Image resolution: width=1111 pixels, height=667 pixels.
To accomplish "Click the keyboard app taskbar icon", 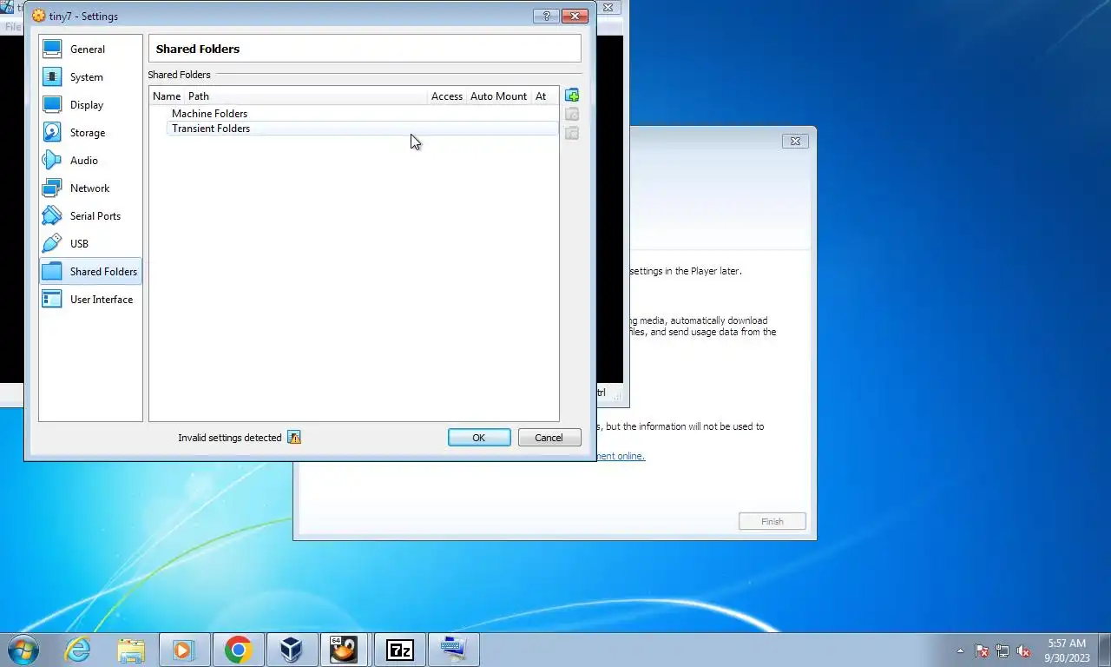I will [453, 650].
